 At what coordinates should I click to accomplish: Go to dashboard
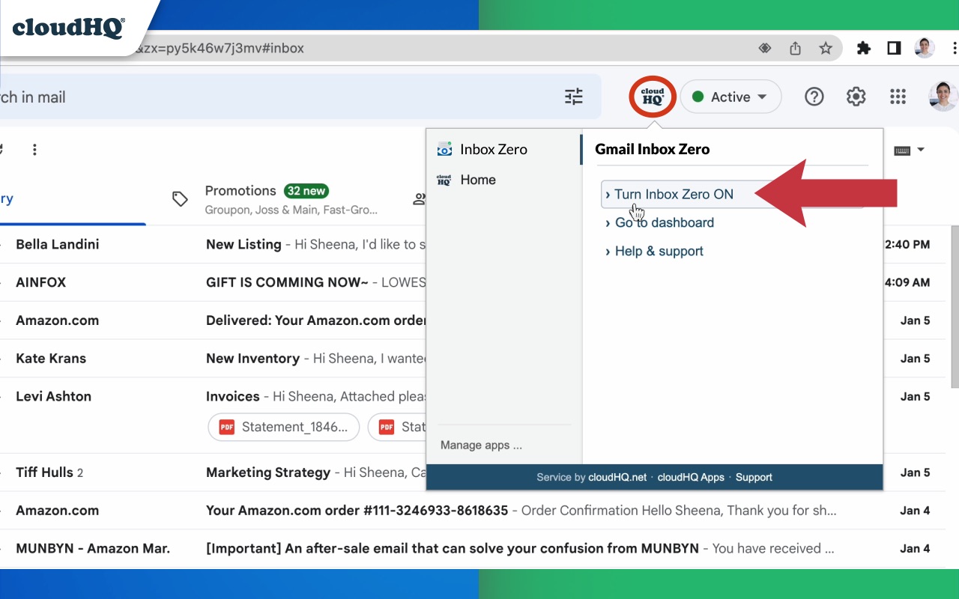coord(663,222)
